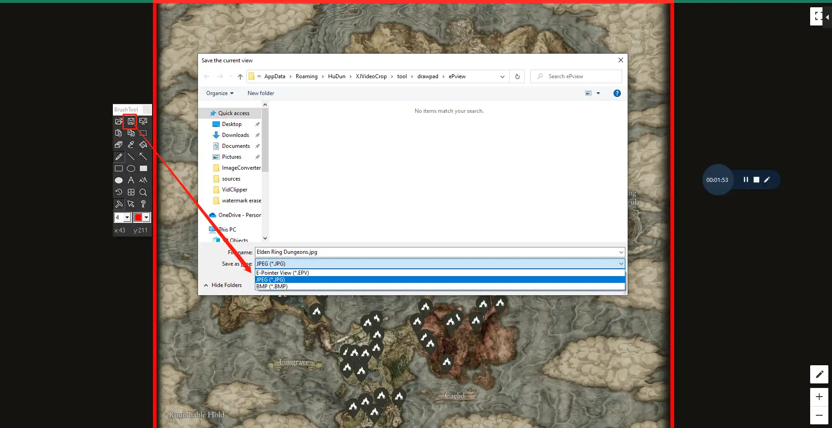Image resolution: width=832 pixels, height=428 pixels.
Task: Select the straight line tool
Action: [131, 156]
